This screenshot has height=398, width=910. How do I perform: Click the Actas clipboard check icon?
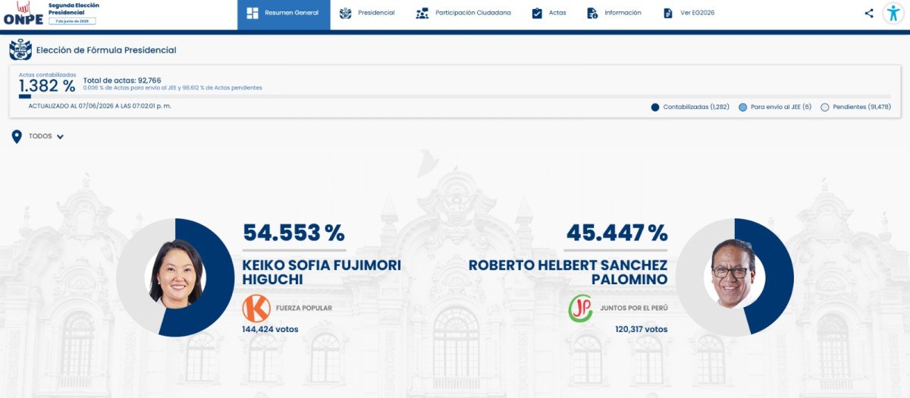pyautogui.click(x=537, y=13)
